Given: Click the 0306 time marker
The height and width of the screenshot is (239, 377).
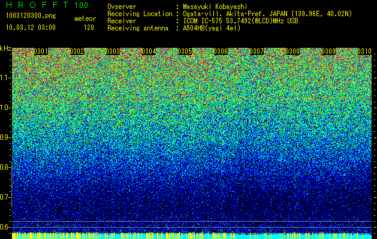Looking at the screenshot, I should pos(221,51).
